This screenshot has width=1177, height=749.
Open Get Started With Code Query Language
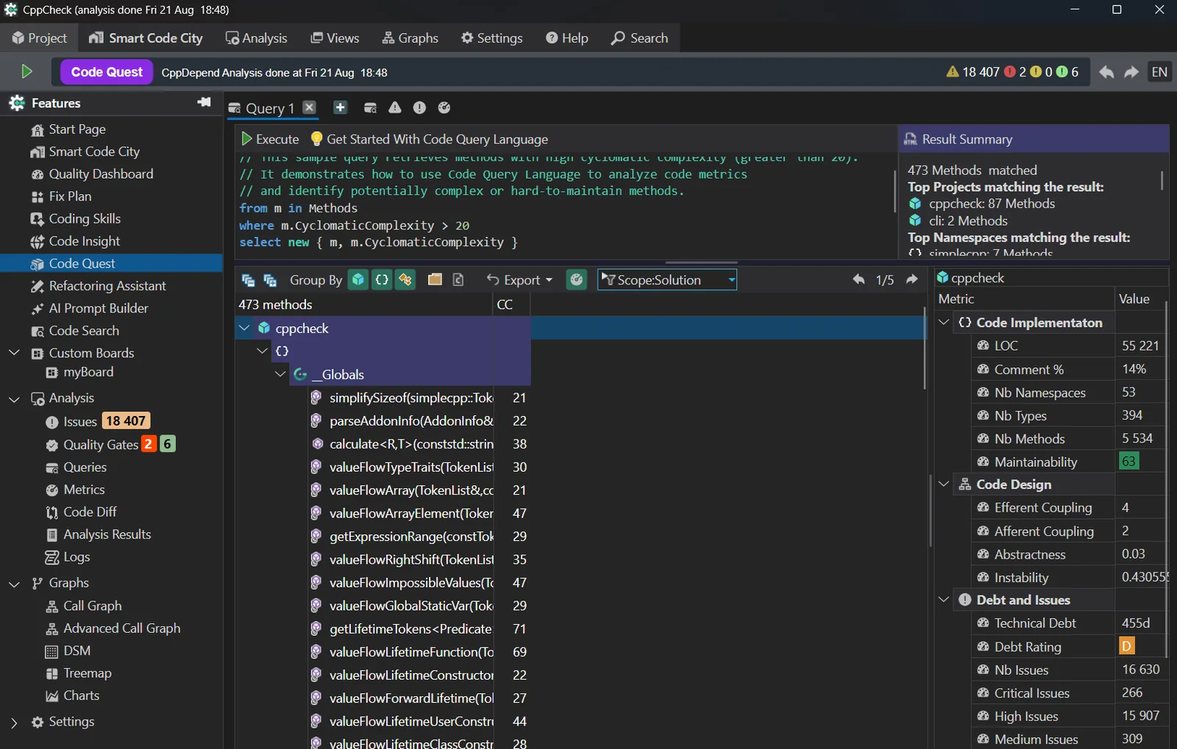click(430, 139)
